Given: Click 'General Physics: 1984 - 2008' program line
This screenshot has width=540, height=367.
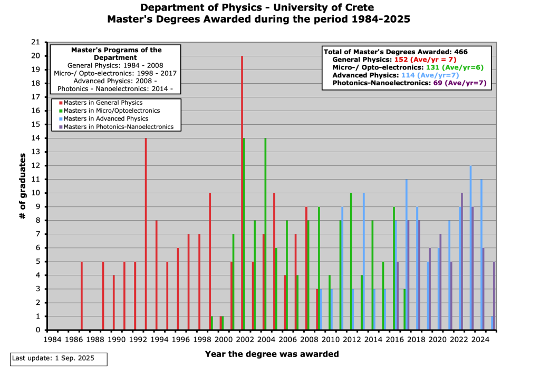Looking at the screenshot, I should point(115,65).
